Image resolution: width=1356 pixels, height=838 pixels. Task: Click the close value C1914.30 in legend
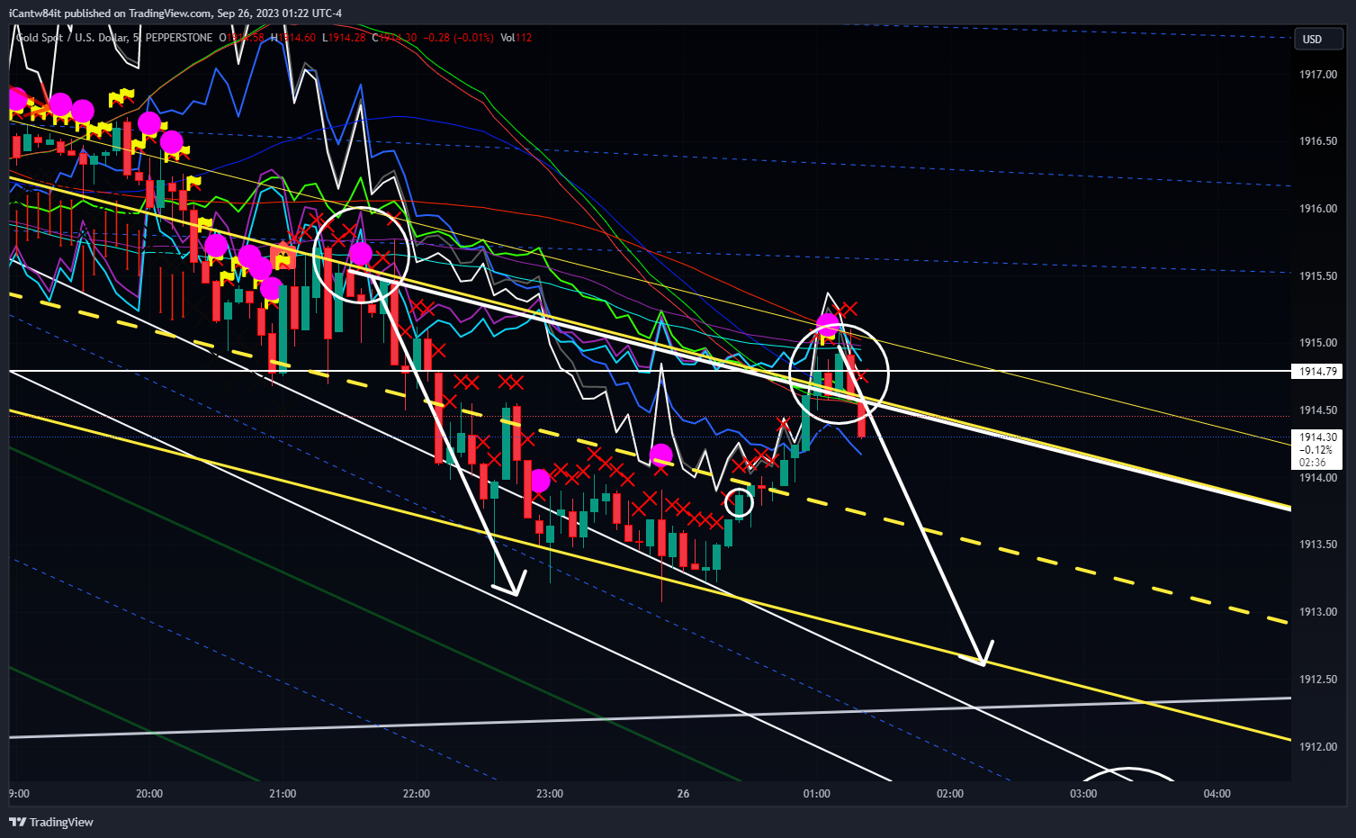(394, 38)
